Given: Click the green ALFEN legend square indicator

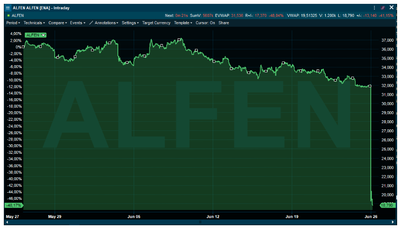Looking at the screenshot, I should pyautogui.click(x=9, y=15).
